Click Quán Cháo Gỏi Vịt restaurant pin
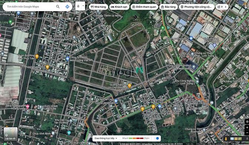 [x=130, y=85]
